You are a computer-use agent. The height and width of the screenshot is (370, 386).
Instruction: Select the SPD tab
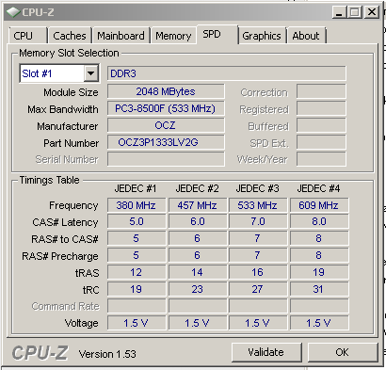pyautogui.click(x=217, y=35)
